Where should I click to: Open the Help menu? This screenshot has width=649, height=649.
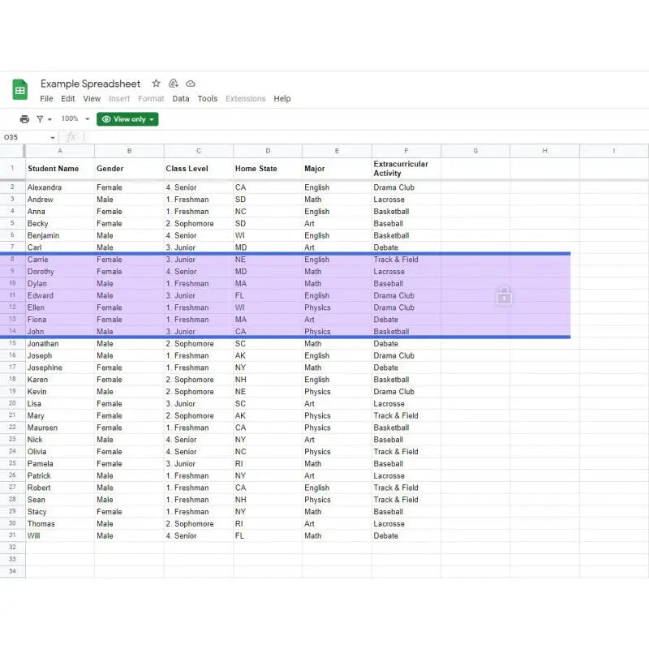point(282,99)
